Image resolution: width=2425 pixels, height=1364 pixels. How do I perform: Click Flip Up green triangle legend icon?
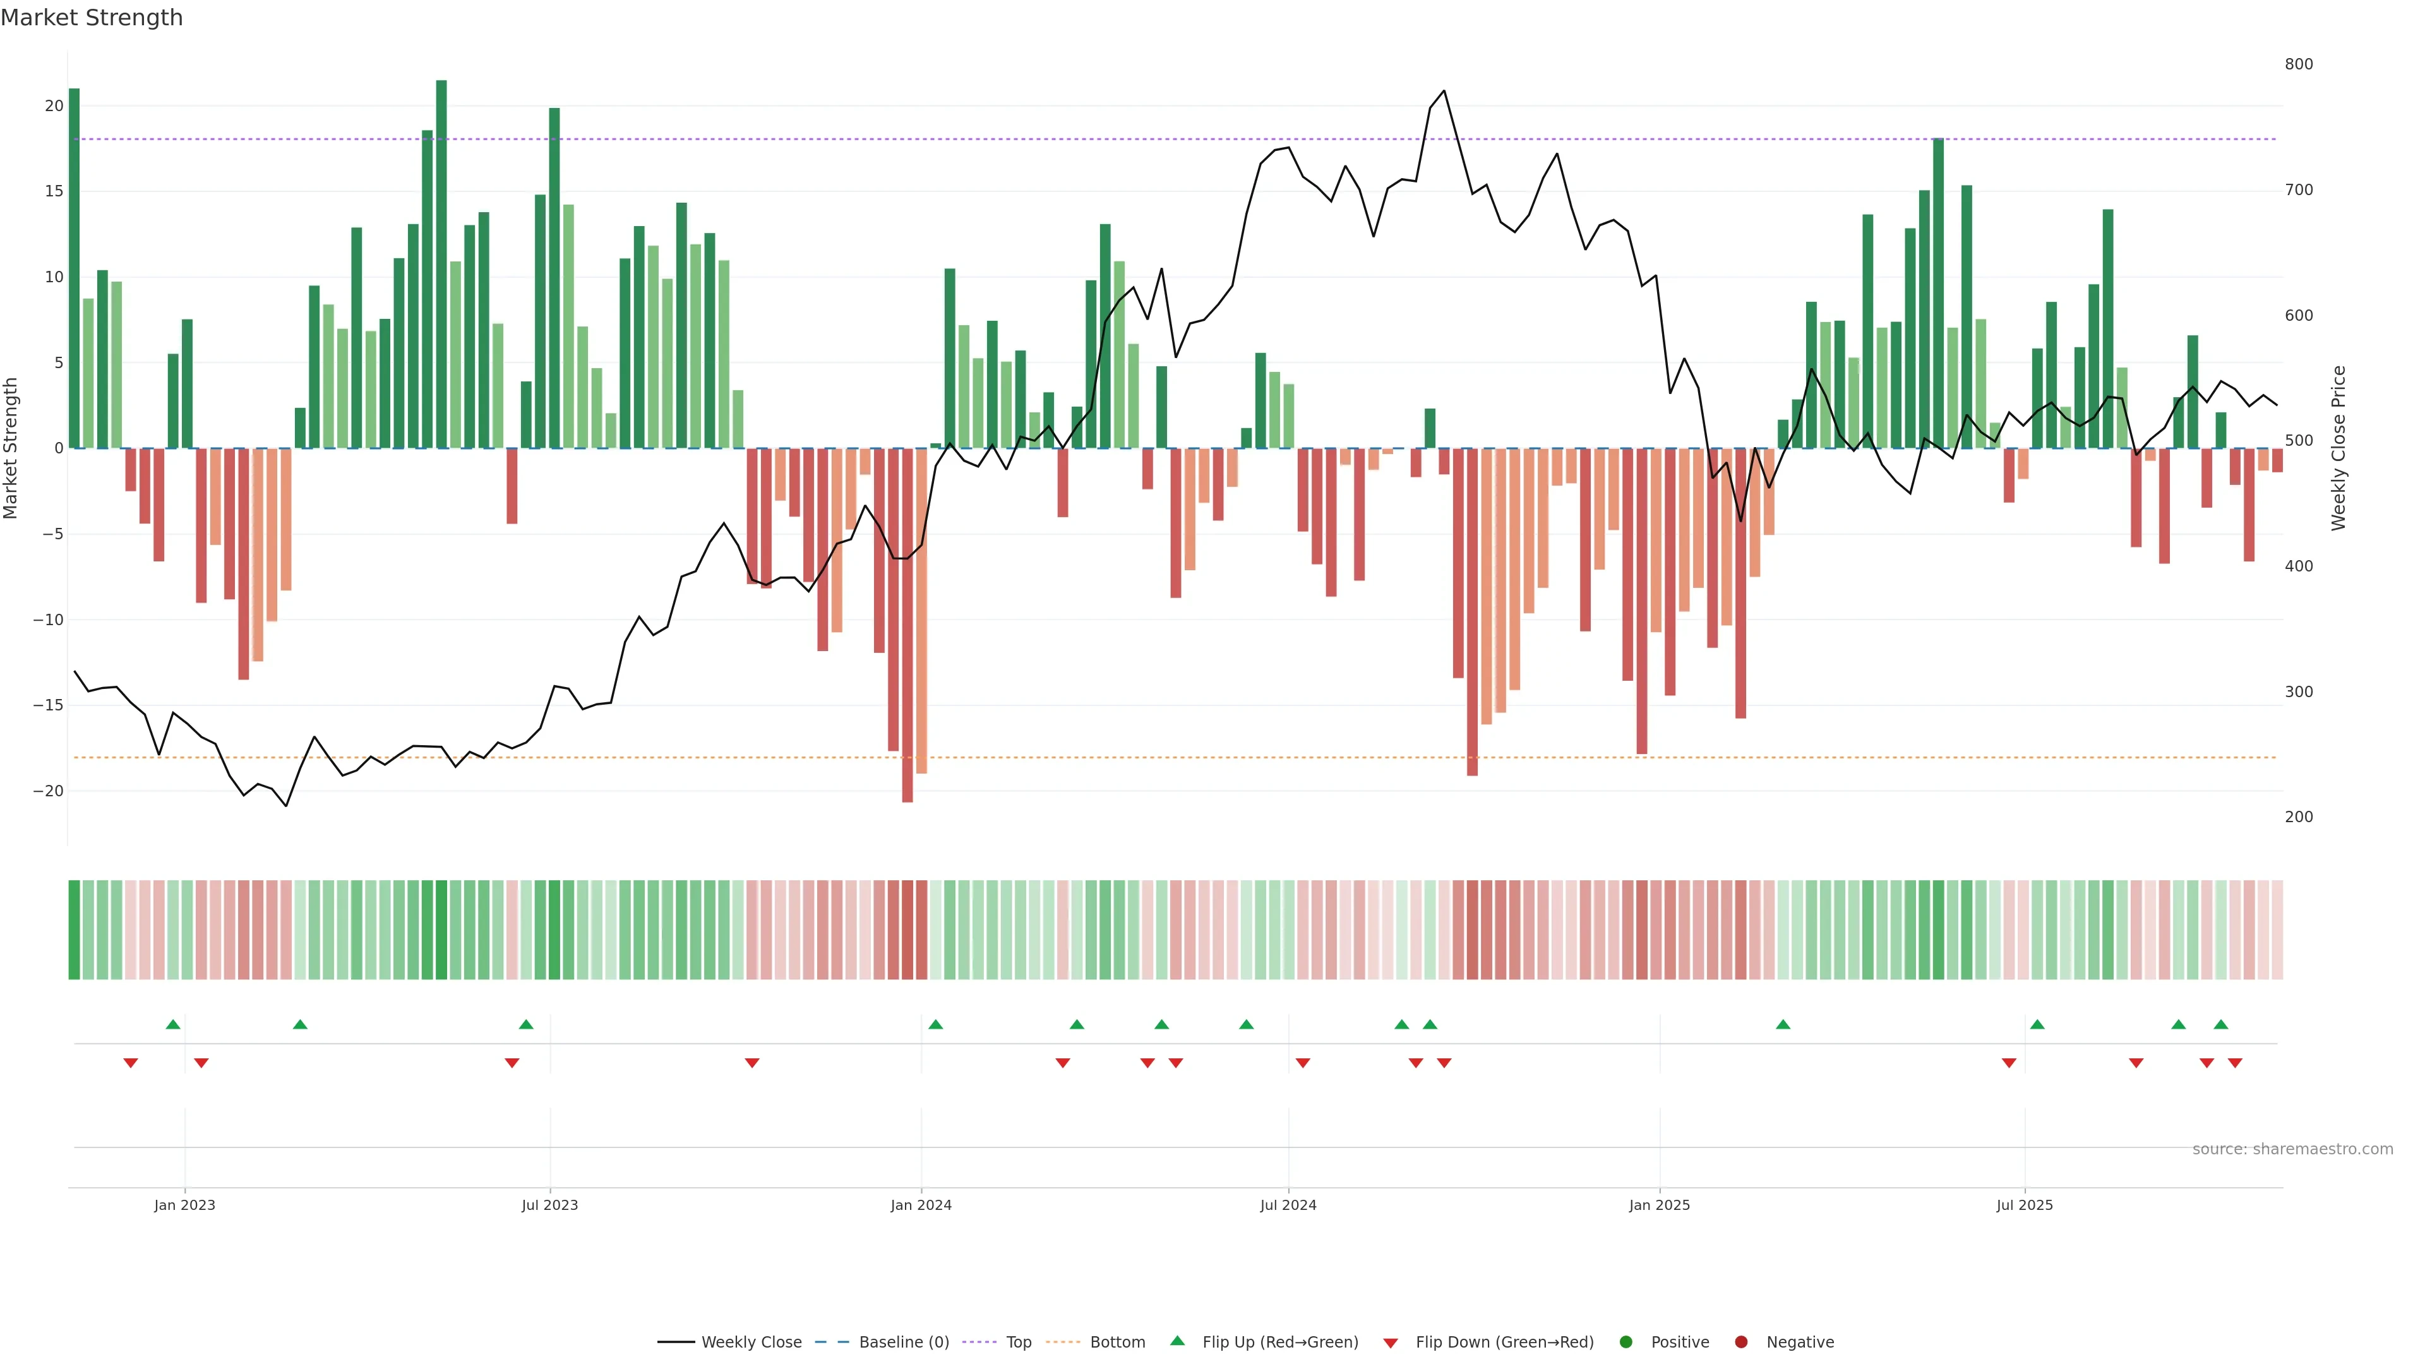coord(1177,1341)
